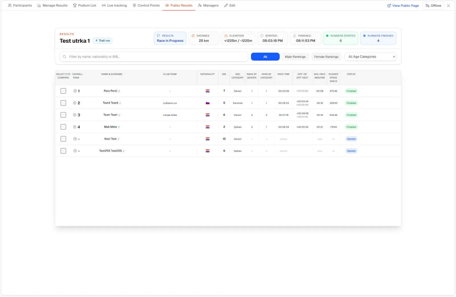Expand details for rank 4 row
Viewport: 456px width, 297px height.
[x=75, y=127]
